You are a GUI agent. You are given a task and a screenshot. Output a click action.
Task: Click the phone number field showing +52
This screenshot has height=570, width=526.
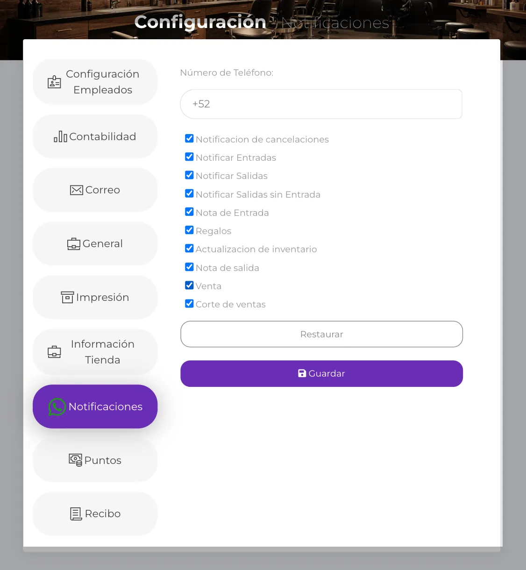321,104
